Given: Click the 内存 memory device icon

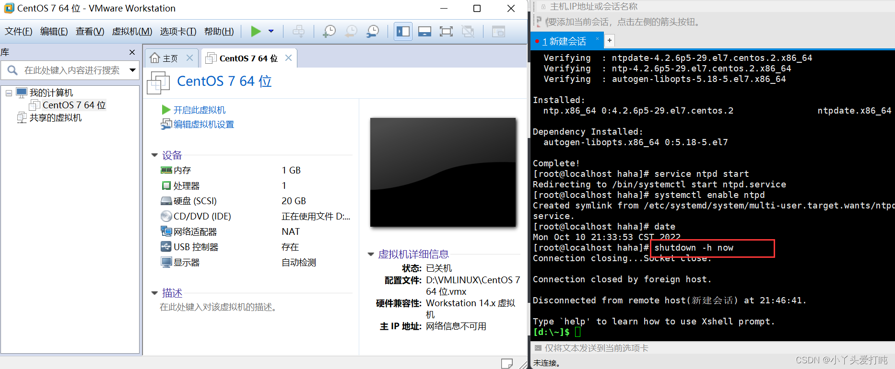Looking at the screenshot, I should click(x=166, y=170).
